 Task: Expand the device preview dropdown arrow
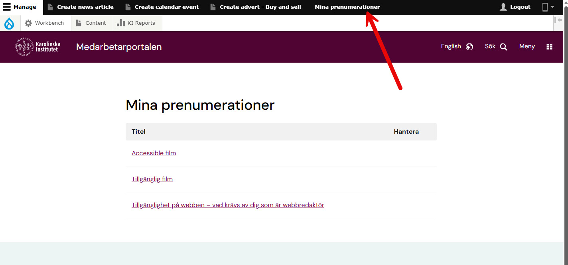(552, 7)
